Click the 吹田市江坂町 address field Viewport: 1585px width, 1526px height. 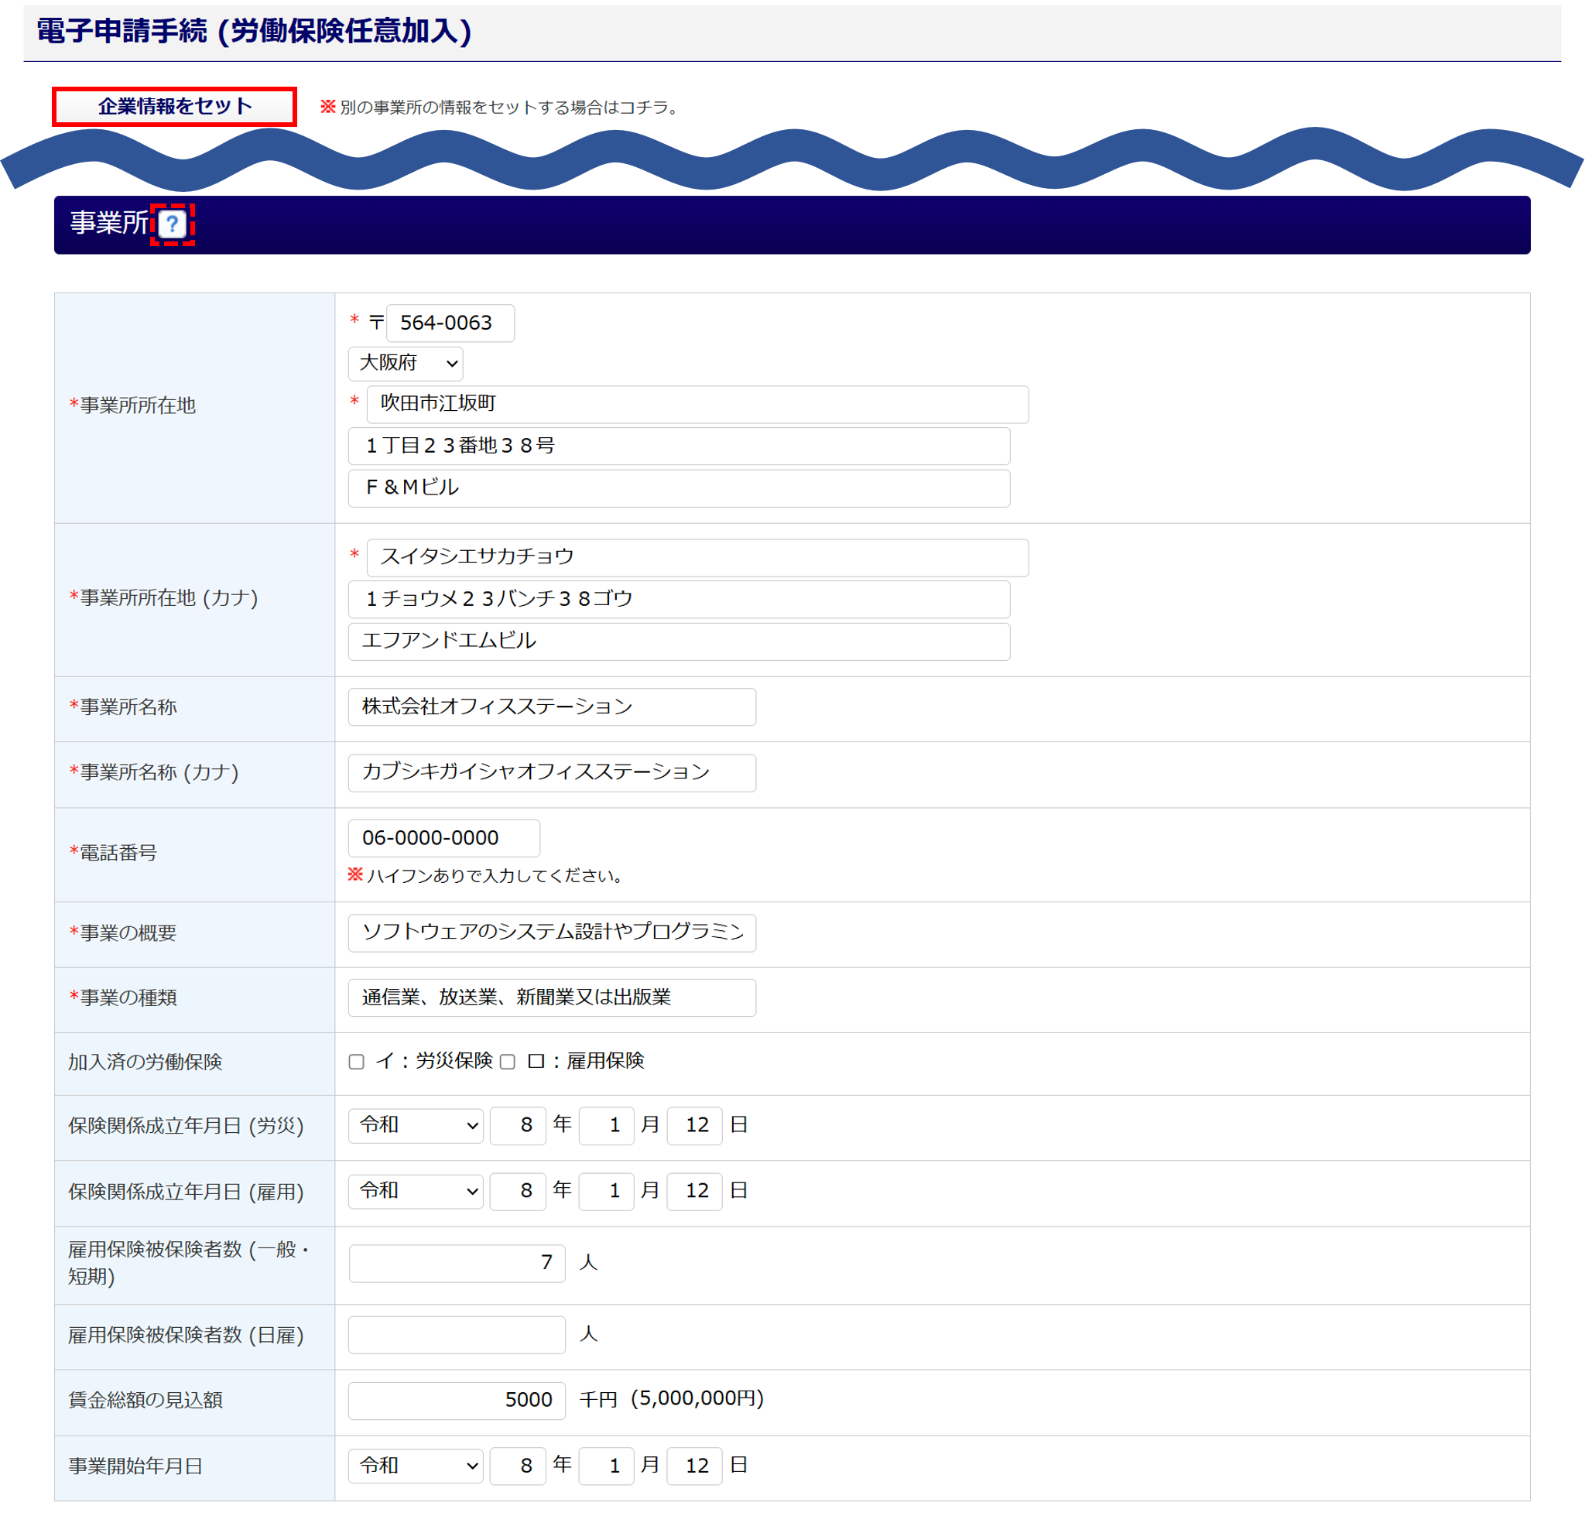(697, 405)
